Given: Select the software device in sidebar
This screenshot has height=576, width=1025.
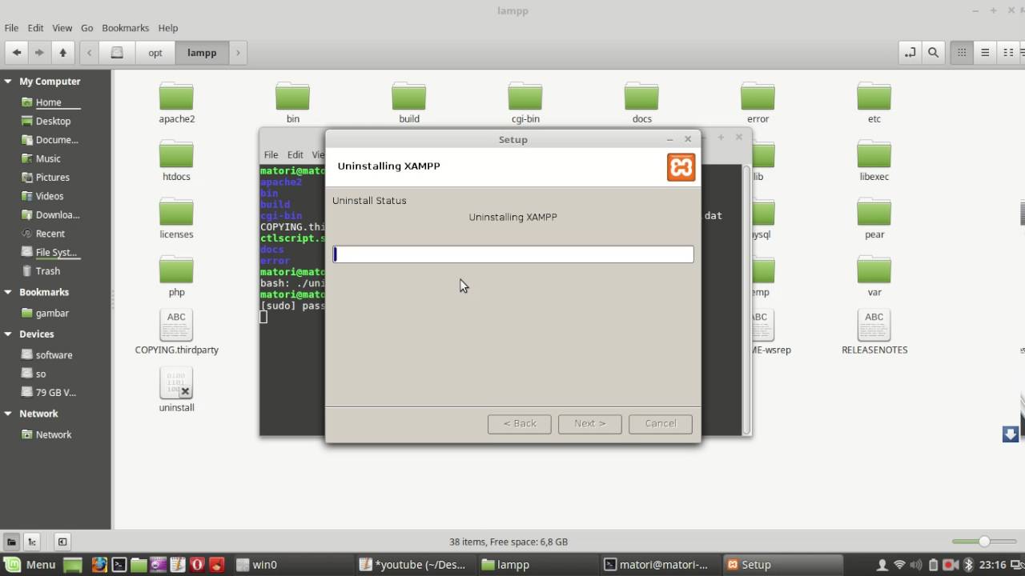Looking at the screenshot, I should click(x=54, y=354).
